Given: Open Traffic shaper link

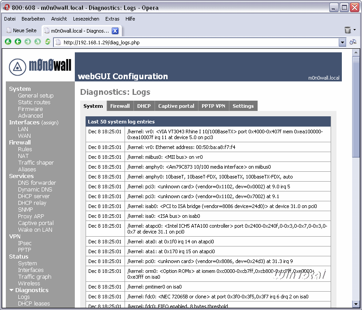Looking at the screenshot, I should click(36, 162).
